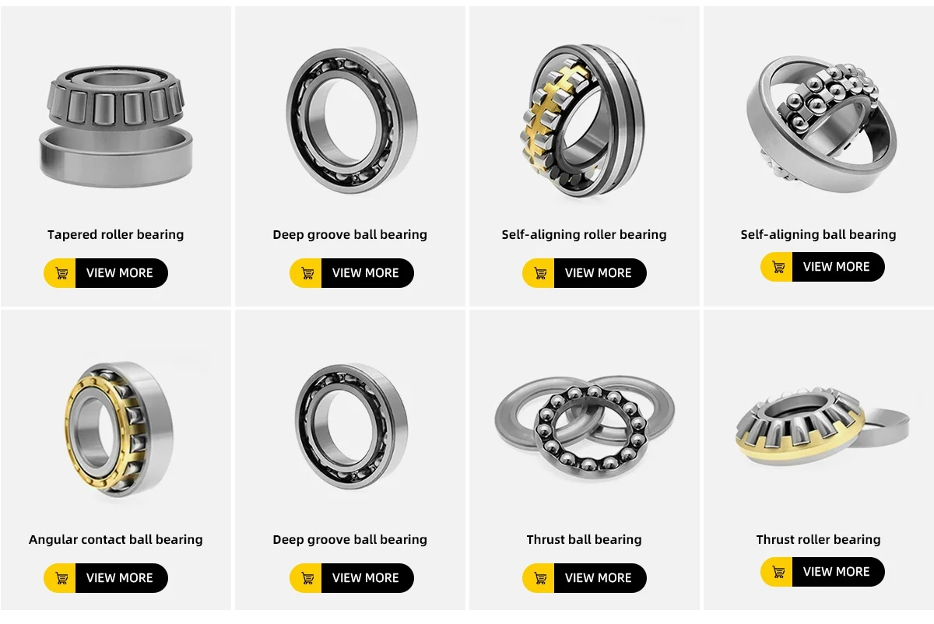This screenshot has width=934, height=624.
Task: Open the Thrust roller bearing title link
Action: (818, 539)
